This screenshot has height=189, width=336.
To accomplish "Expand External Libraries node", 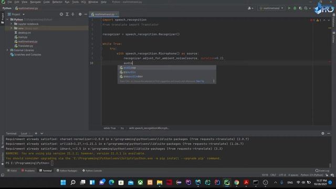I will pyautogui.click(x=7, y=50).
